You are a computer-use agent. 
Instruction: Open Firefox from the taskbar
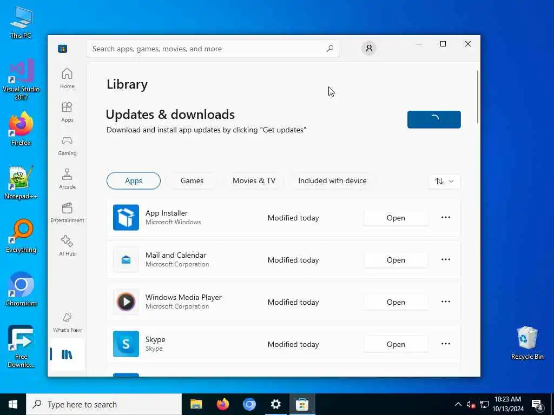(222, 404)
